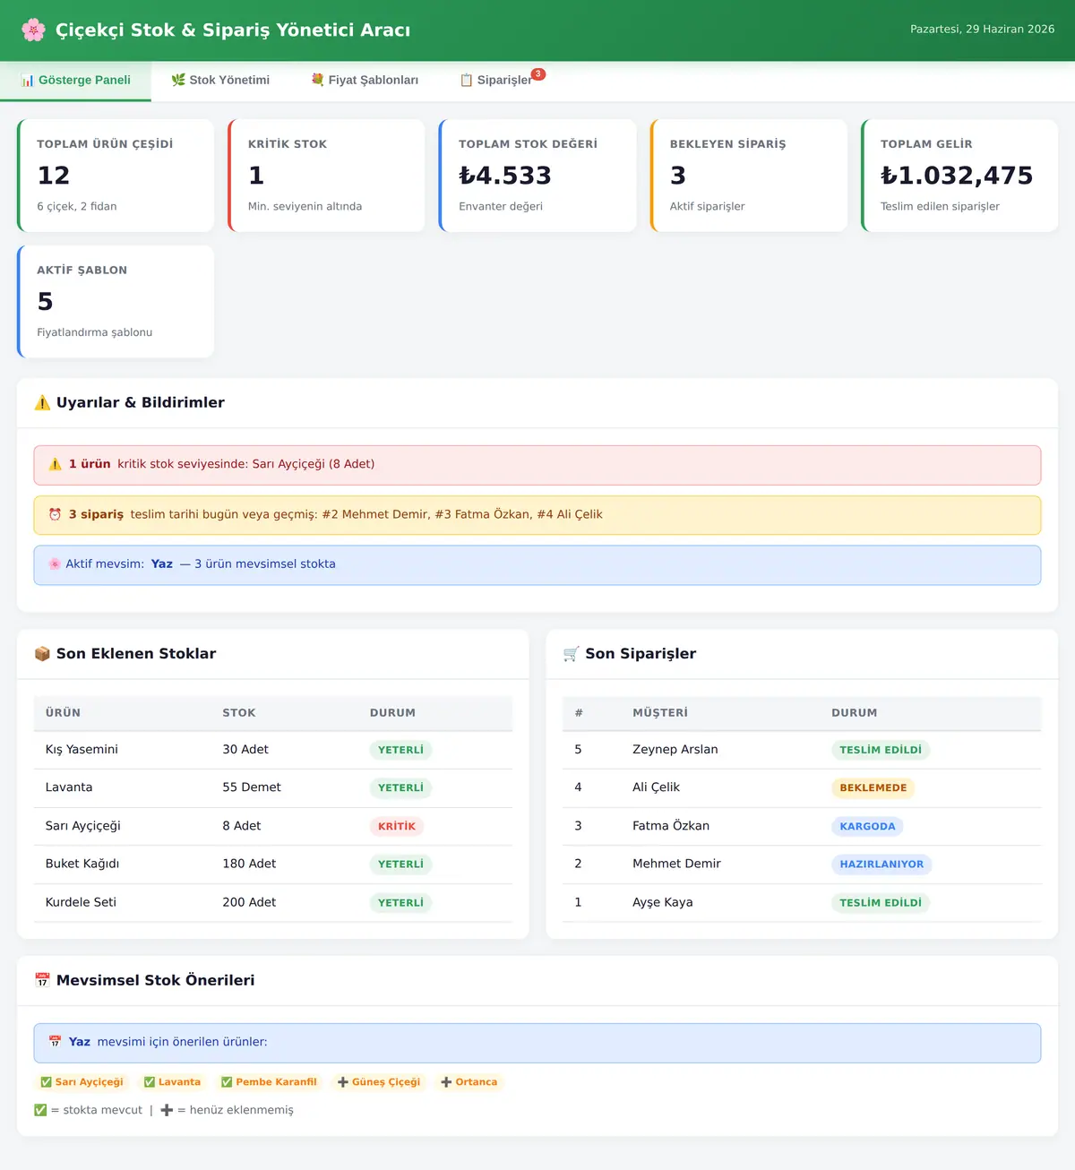This screenshot has height=1170, width=1075.
Task: Select the Pembe Karanfil suggestion chip
Action: click(x=269, y=1082)
